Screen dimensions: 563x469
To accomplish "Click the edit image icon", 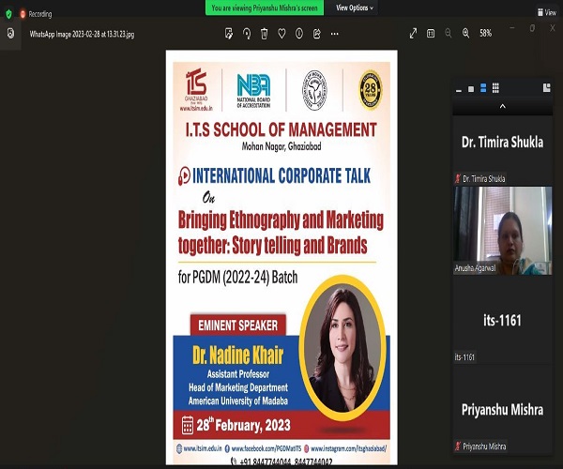I will point(229,34).
